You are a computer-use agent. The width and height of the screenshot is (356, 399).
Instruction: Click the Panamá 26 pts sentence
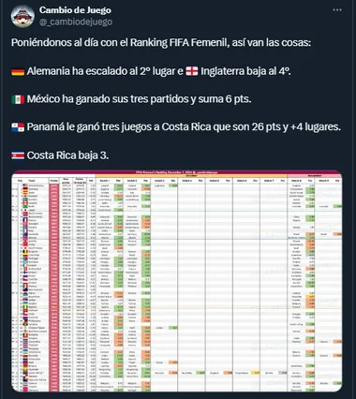[x=184, y=127]
